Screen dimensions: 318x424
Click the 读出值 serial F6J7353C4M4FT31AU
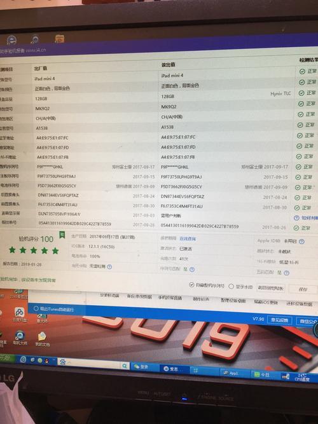point(182,207)
